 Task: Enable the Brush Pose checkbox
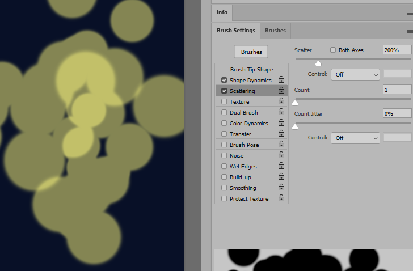224,145
